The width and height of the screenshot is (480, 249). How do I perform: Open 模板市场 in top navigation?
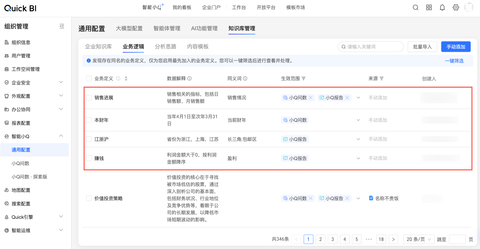click(x=296, y=8)
